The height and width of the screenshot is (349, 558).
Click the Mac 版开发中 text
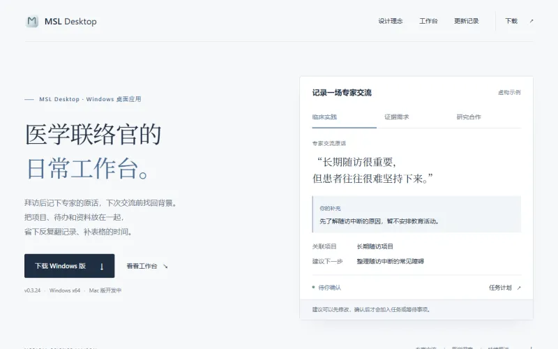pos(105,290)
